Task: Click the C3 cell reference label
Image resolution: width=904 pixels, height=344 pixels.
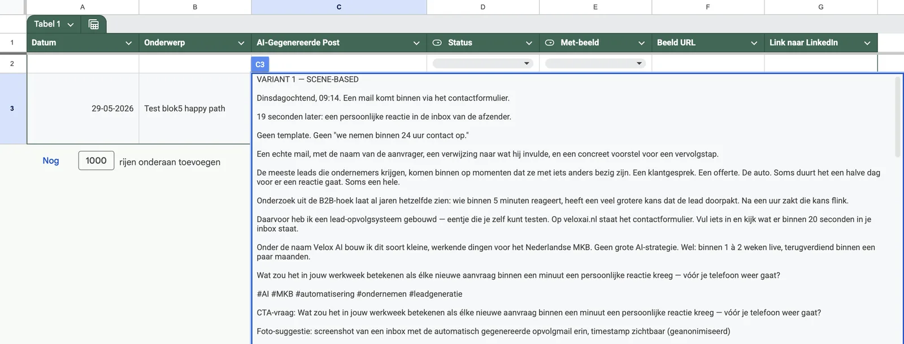Action: click(260, 64)
